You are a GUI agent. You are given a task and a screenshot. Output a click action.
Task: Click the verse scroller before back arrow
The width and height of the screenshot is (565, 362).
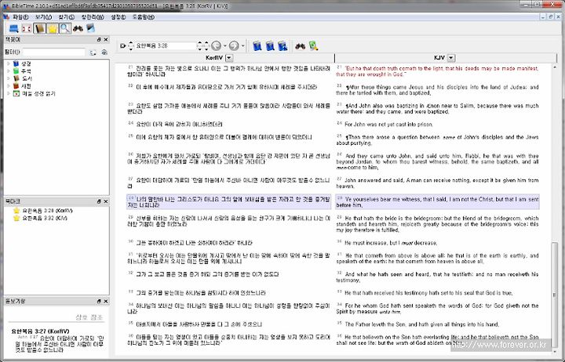(206, 45)
